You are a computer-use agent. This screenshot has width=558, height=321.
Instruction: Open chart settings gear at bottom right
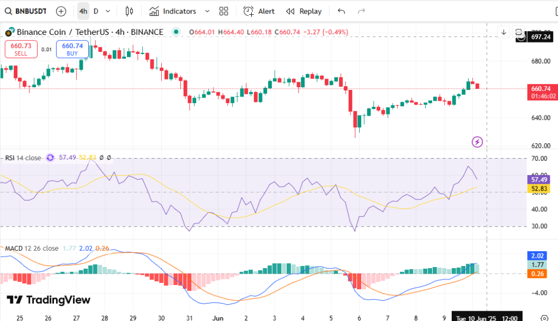[544, 318]
